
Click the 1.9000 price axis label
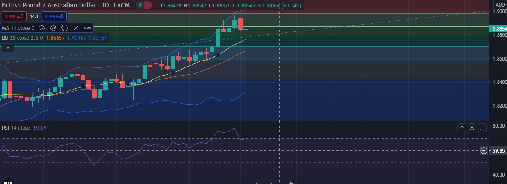500,11
